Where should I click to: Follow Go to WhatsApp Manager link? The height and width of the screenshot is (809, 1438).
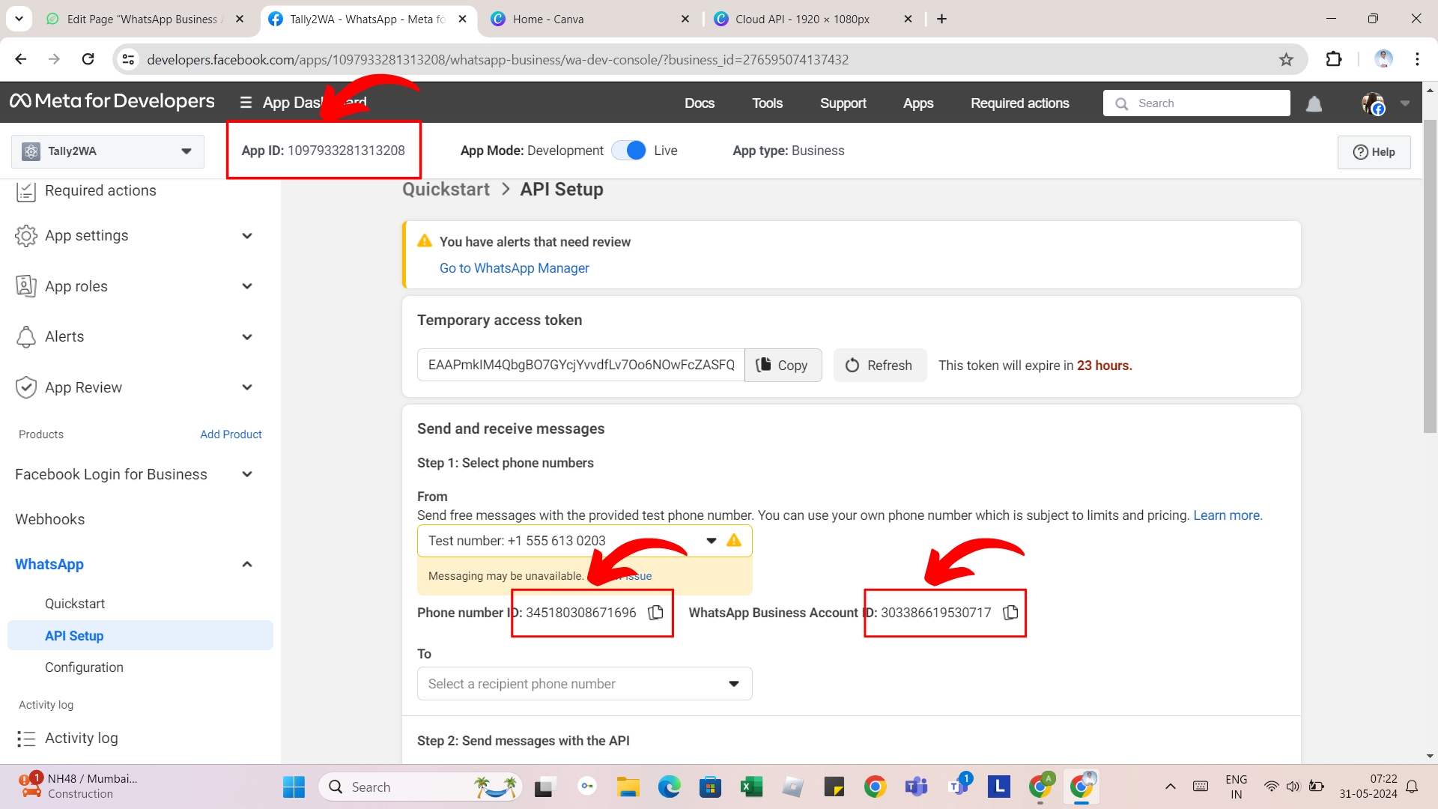514,268
